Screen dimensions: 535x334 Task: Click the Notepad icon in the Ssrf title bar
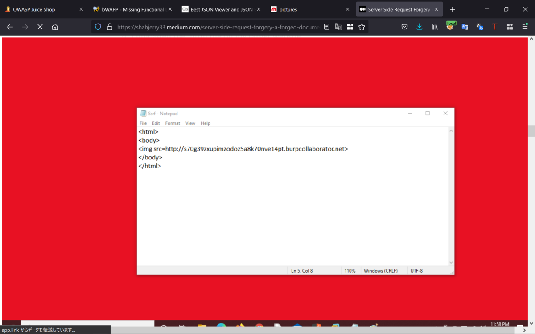143,114
